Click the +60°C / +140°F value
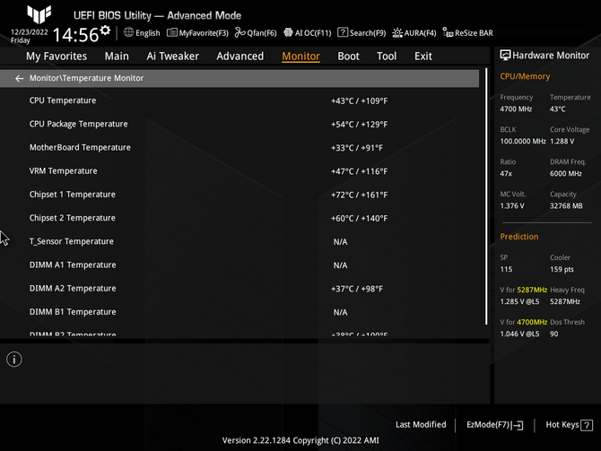Viewport: 601px width, 451px height. point(359,219)
